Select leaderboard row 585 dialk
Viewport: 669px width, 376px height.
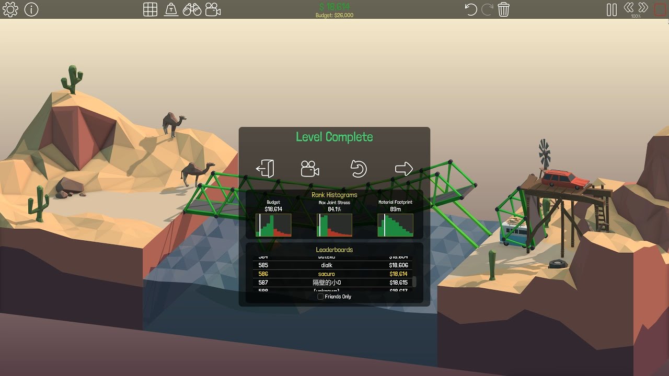pos(333,265)
